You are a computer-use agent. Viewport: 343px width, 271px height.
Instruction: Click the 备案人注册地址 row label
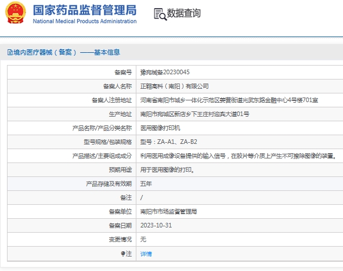click(112, 100)
